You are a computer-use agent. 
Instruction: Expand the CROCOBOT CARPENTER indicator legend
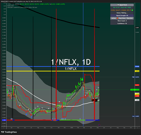(22, 8)
